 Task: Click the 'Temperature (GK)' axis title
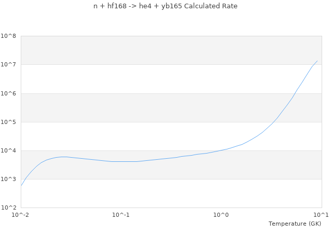click(x=295, y=224)
